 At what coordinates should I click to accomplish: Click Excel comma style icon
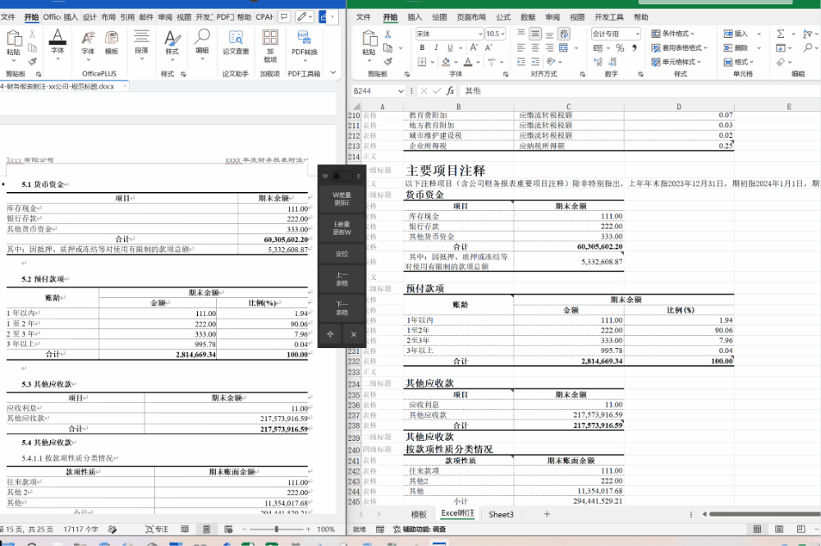coord(635,48)
